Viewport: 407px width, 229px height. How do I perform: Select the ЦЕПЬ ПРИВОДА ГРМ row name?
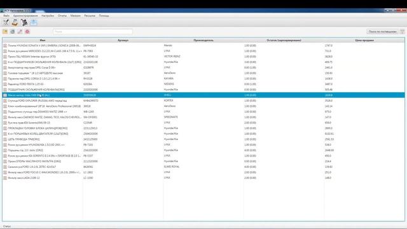coord(24,139)
